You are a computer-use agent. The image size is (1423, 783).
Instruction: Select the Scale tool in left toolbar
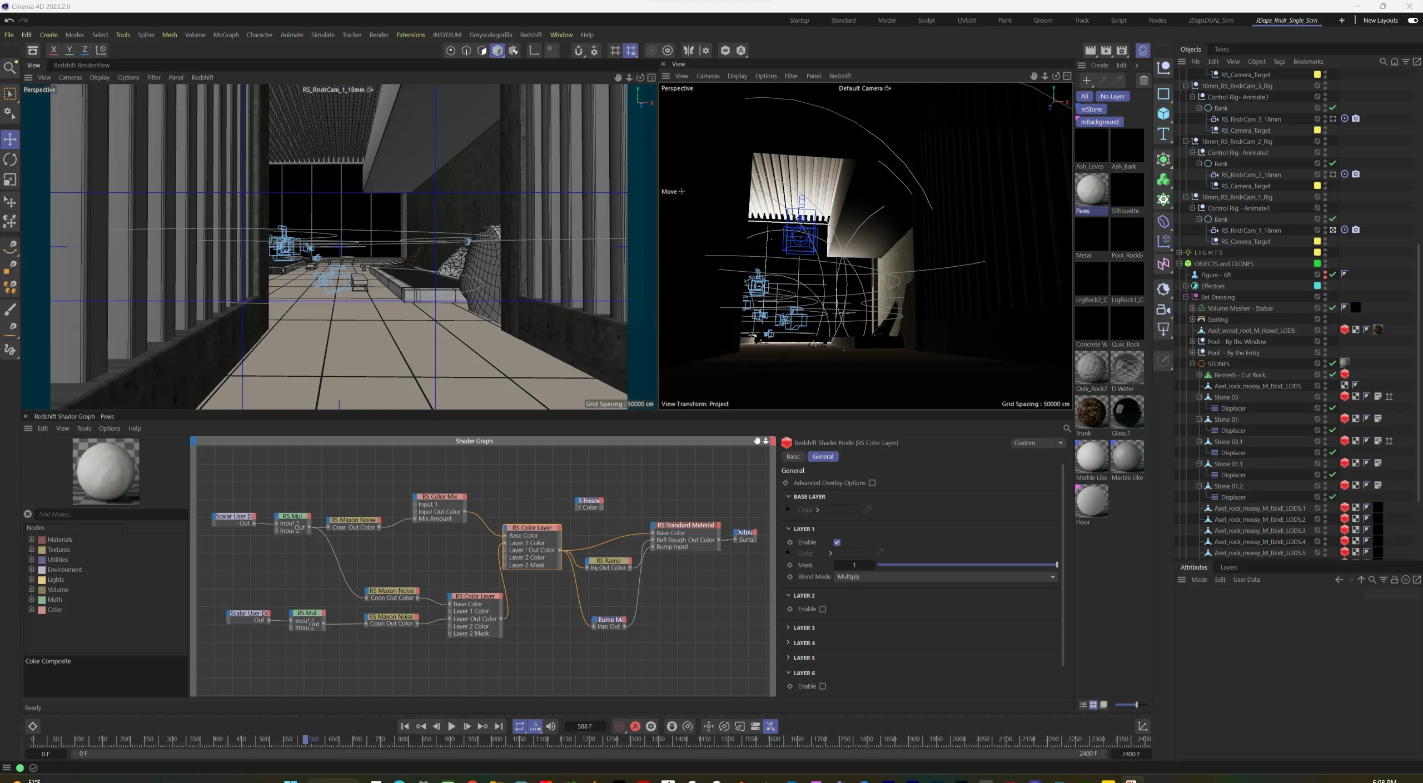[x=10, y=179]
